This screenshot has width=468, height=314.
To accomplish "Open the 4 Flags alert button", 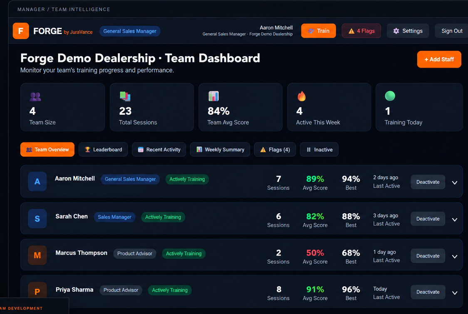I will [x=361, y=31].
